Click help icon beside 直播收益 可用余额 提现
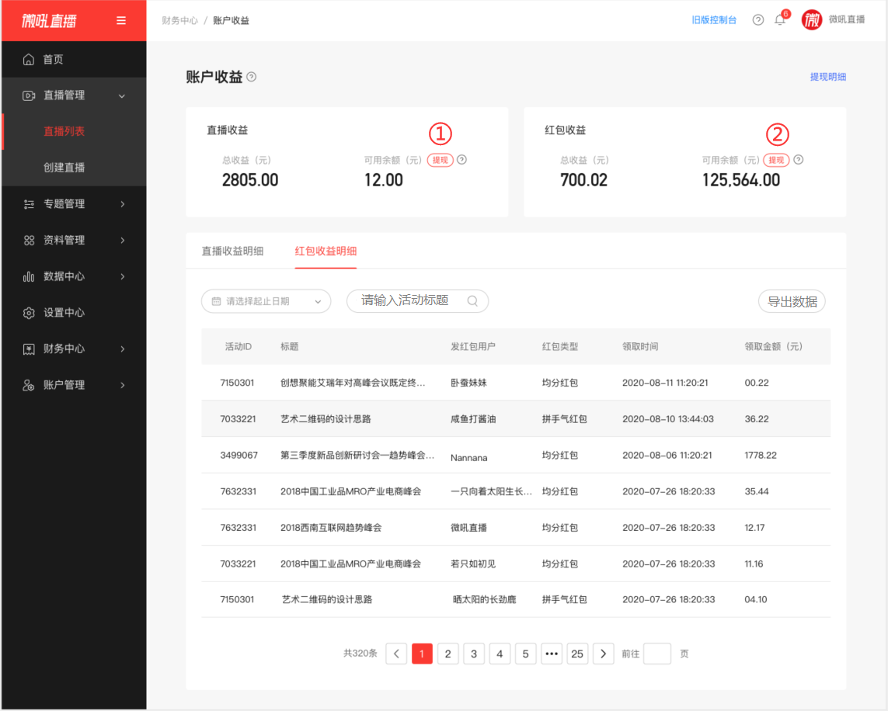The height and width of the screenshot is (711, 888). click(x=462, y=160)
